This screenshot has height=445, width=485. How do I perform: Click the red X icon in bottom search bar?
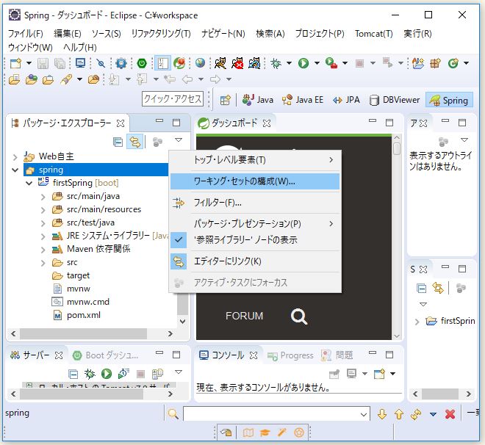[450, 414]
